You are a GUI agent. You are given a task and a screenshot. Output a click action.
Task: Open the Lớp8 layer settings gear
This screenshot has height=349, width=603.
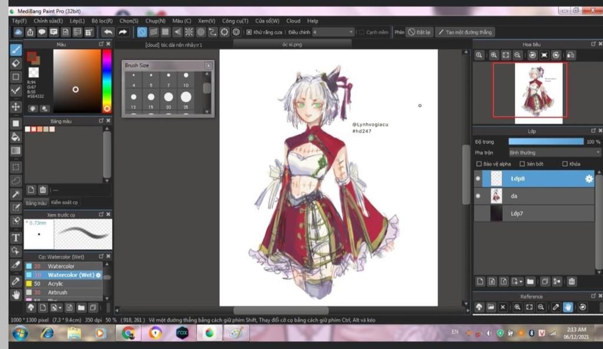(589, 179)
